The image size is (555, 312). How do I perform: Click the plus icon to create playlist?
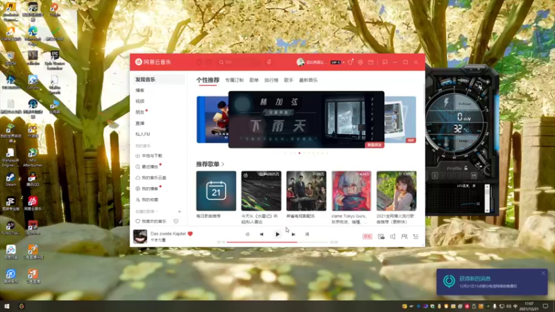[180, 211]
